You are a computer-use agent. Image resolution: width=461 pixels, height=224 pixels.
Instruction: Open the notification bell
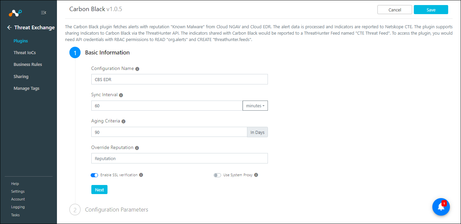[x=441, y=207]
